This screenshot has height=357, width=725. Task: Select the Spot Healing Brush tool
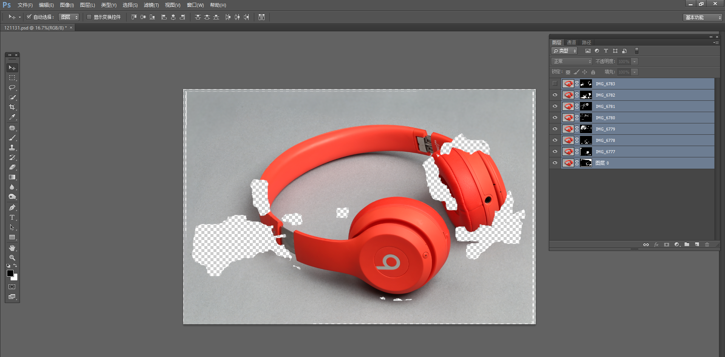(12, 128)
